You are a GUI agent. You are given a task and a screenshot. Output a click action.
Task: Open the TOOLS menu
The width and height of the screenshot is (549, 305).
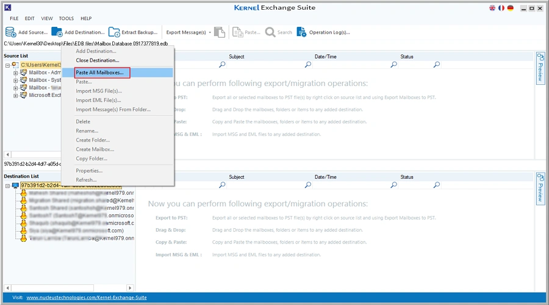[x=66, y=18]
